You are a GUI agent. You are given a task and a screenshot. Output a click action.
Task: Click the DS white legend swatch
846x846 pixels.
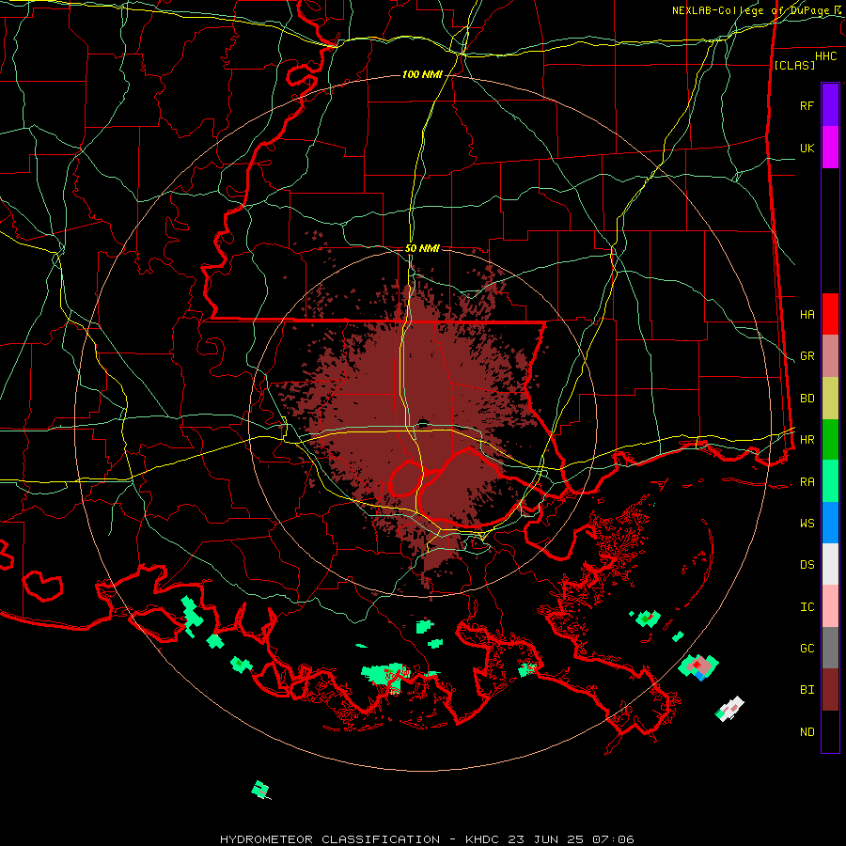pos(830,564)
